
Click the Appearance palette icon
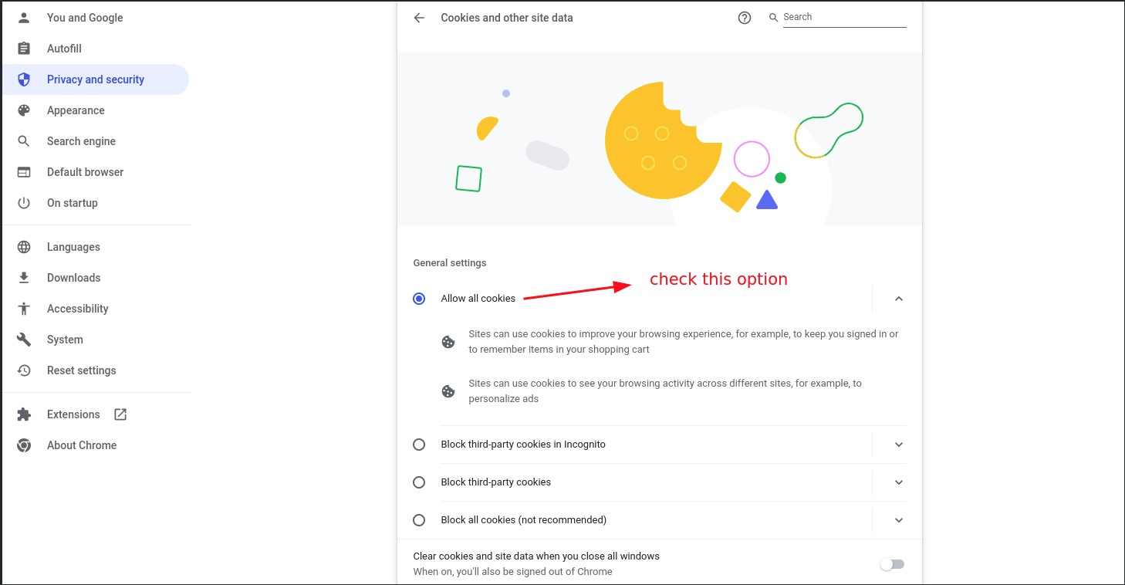pos(24,110)
